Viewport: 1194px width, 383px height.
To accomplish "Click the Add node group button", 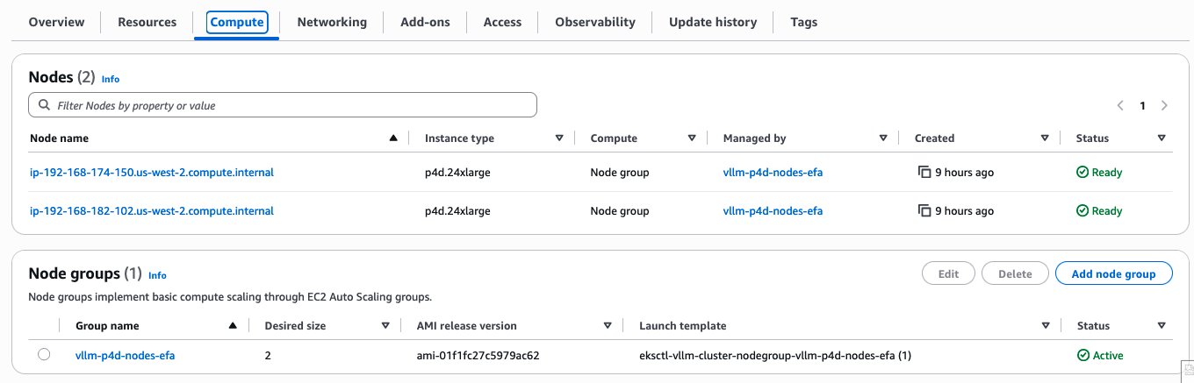I will point(1113,273).
